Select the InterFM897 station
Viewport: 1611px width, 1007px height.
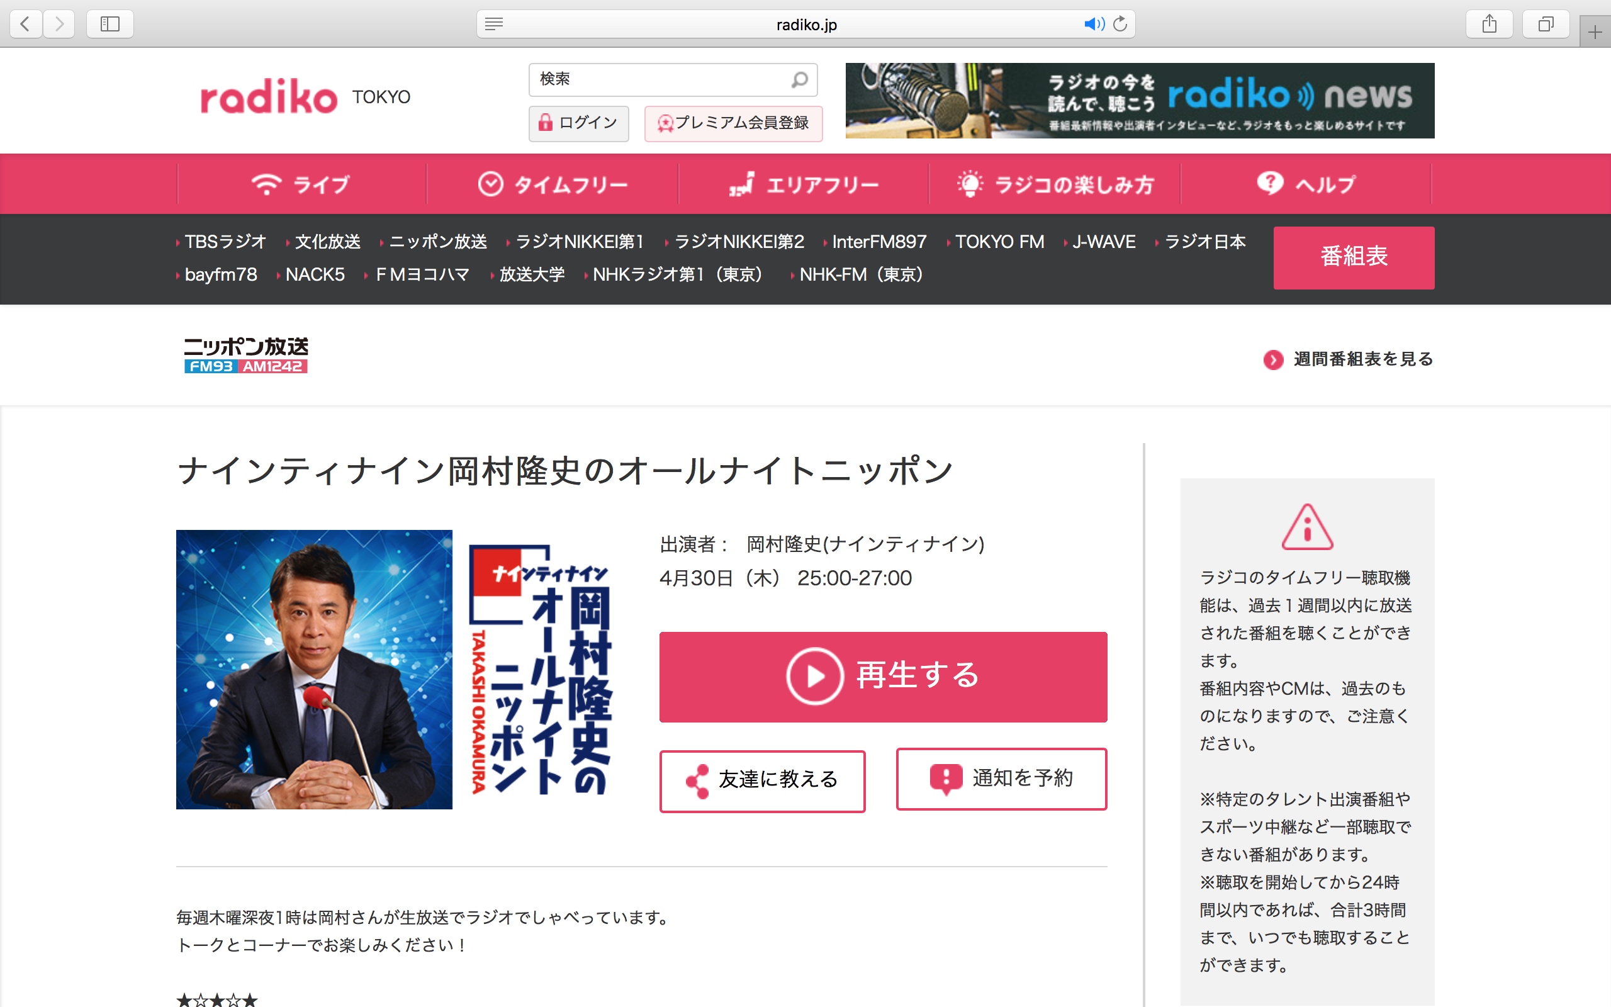coord(878,242)
